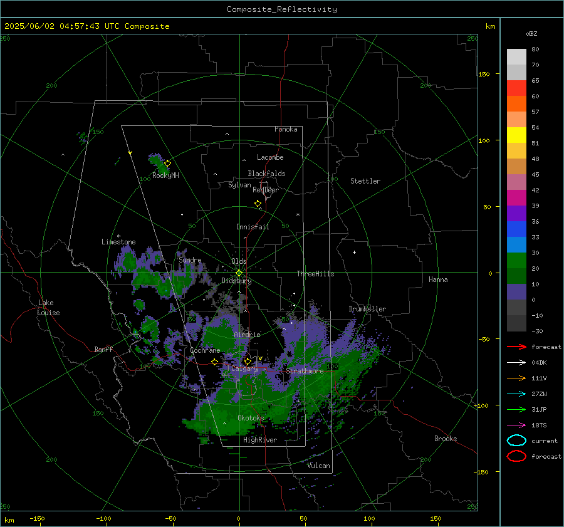Select the Didsbury label
Screen dimensions: 564x527
pyautogui.click(x=236, y=281)
